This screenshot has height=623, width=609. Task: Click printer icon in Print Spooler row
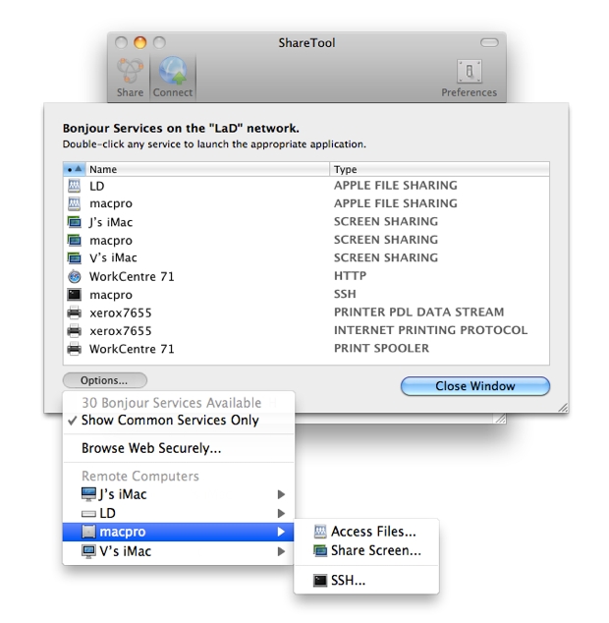75,349
